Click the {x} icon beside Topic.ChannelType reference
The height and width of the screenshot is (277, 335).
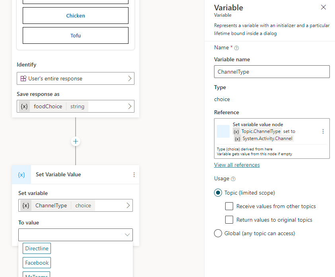pyautogui.click(x=237, y=131)
